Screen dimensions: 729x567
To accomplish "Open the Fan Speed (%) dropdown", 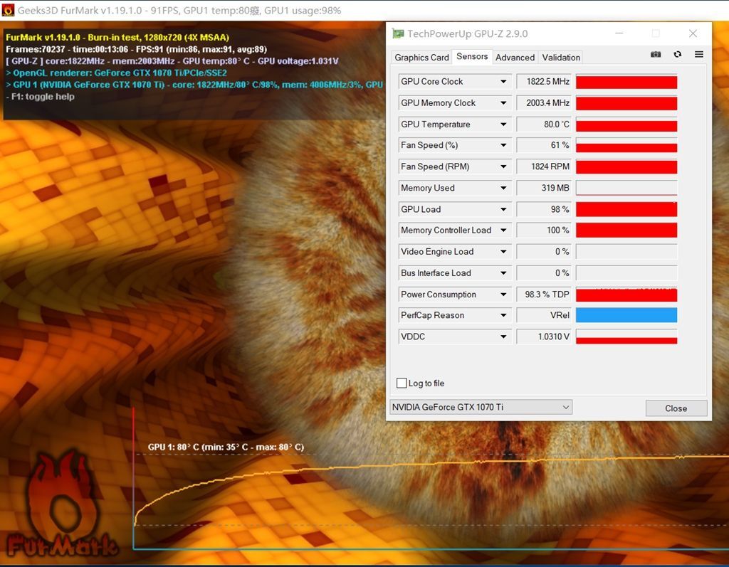I will point(503,145).
